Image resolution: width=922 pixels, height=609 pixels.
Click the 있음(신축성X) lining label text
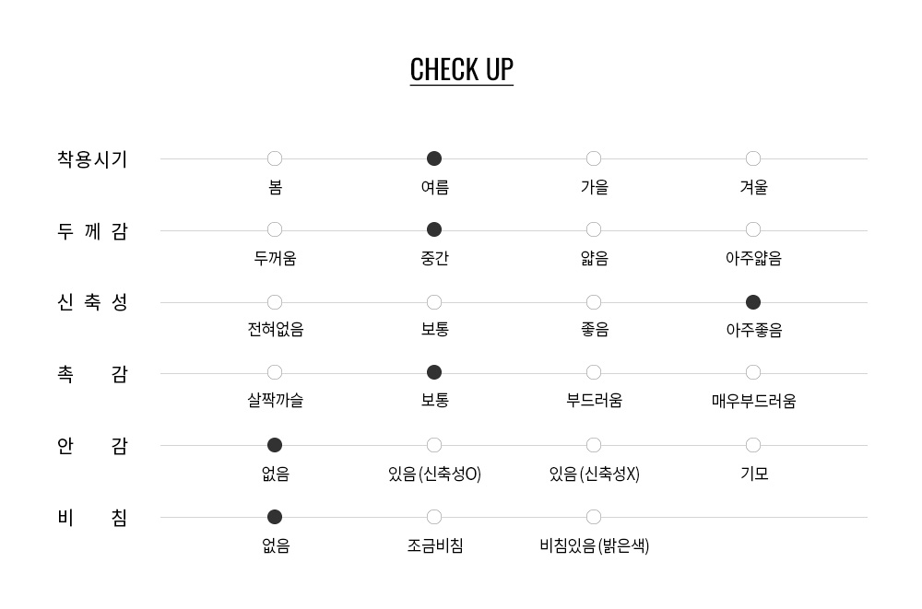pyautogui.click(x=594, y=474)
